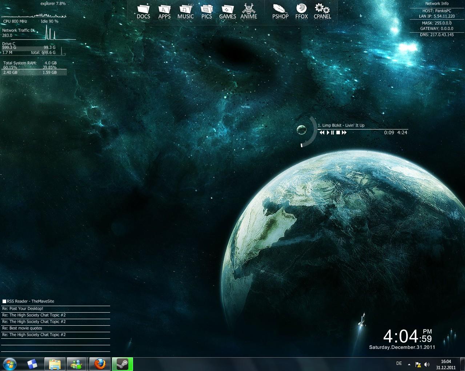This screenshot has height=371, width=465.
Task: Open the GAMES folder launcher
Action: point(228,11)
